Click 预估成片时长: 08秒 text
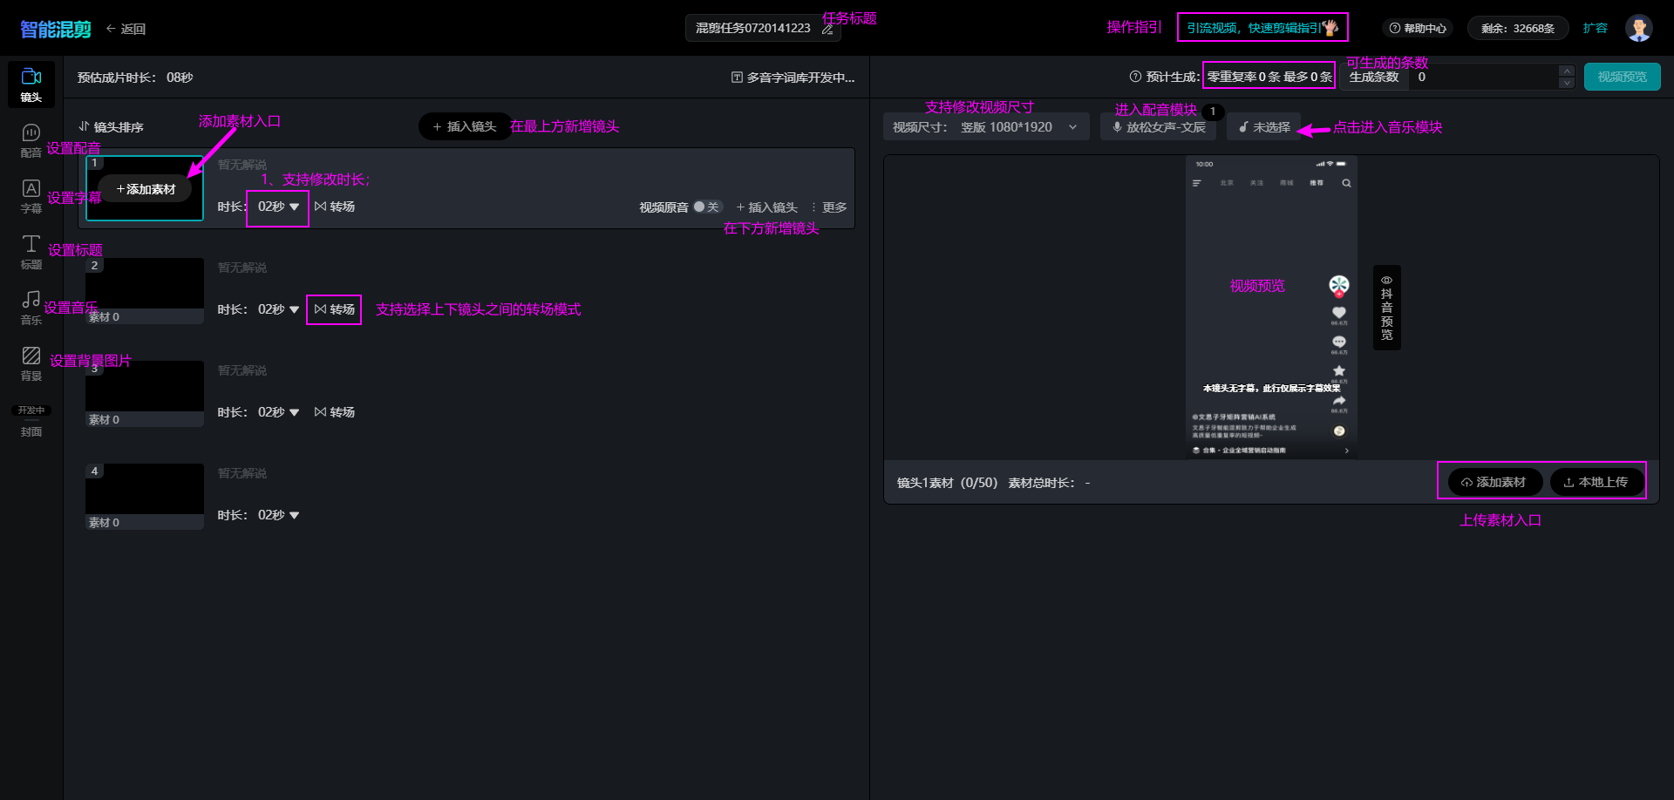The height and width of the screenshot is (800, 1674). coord(135,78)
